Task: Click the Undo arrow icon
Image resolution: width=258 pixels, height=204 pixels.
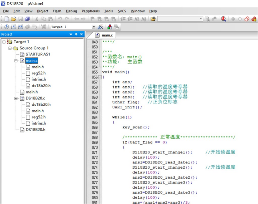Action: click(60, 19)
